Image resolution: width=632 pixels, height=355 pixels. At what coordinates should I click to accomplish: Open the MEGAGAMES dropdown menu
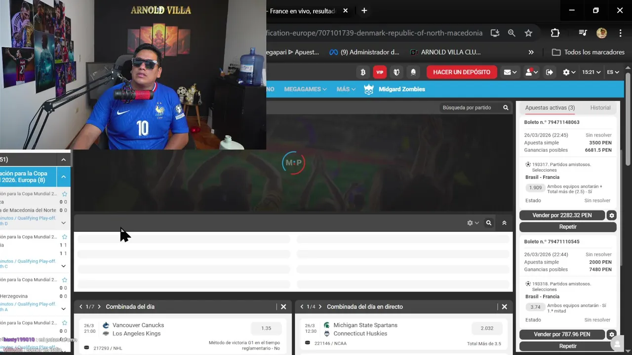point(305,89)
